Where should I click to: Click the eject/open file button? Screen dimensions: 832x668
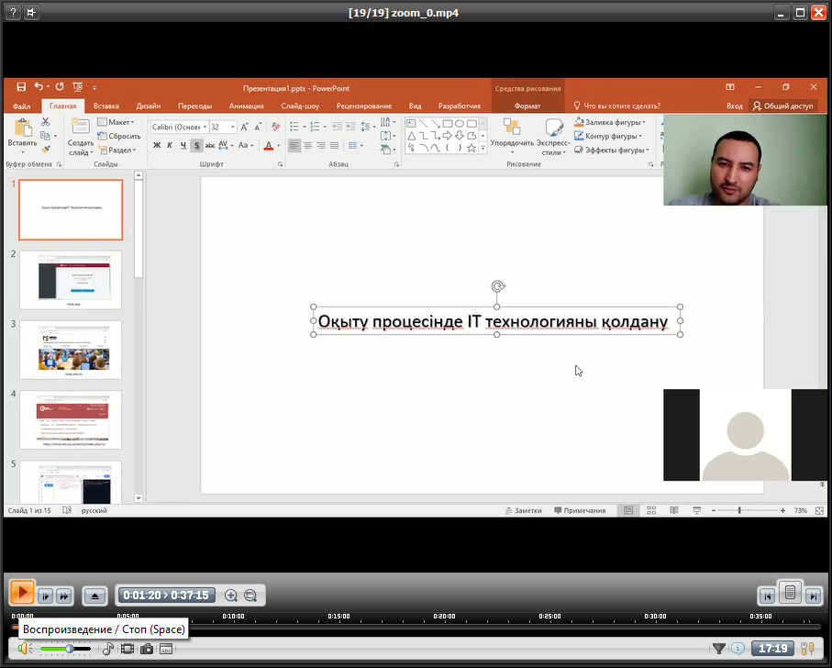click(x=95, y=596)
